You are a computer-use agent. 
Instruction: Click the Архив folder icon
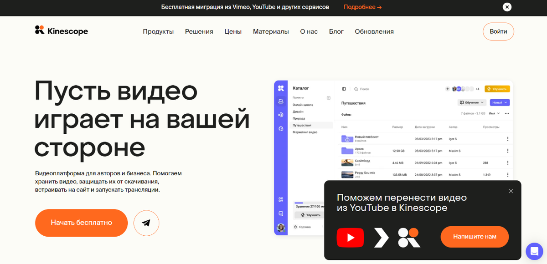(347, 150)
